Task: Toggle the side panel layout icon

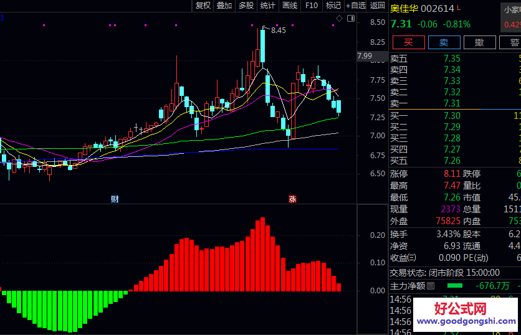Action: (351, 19)
